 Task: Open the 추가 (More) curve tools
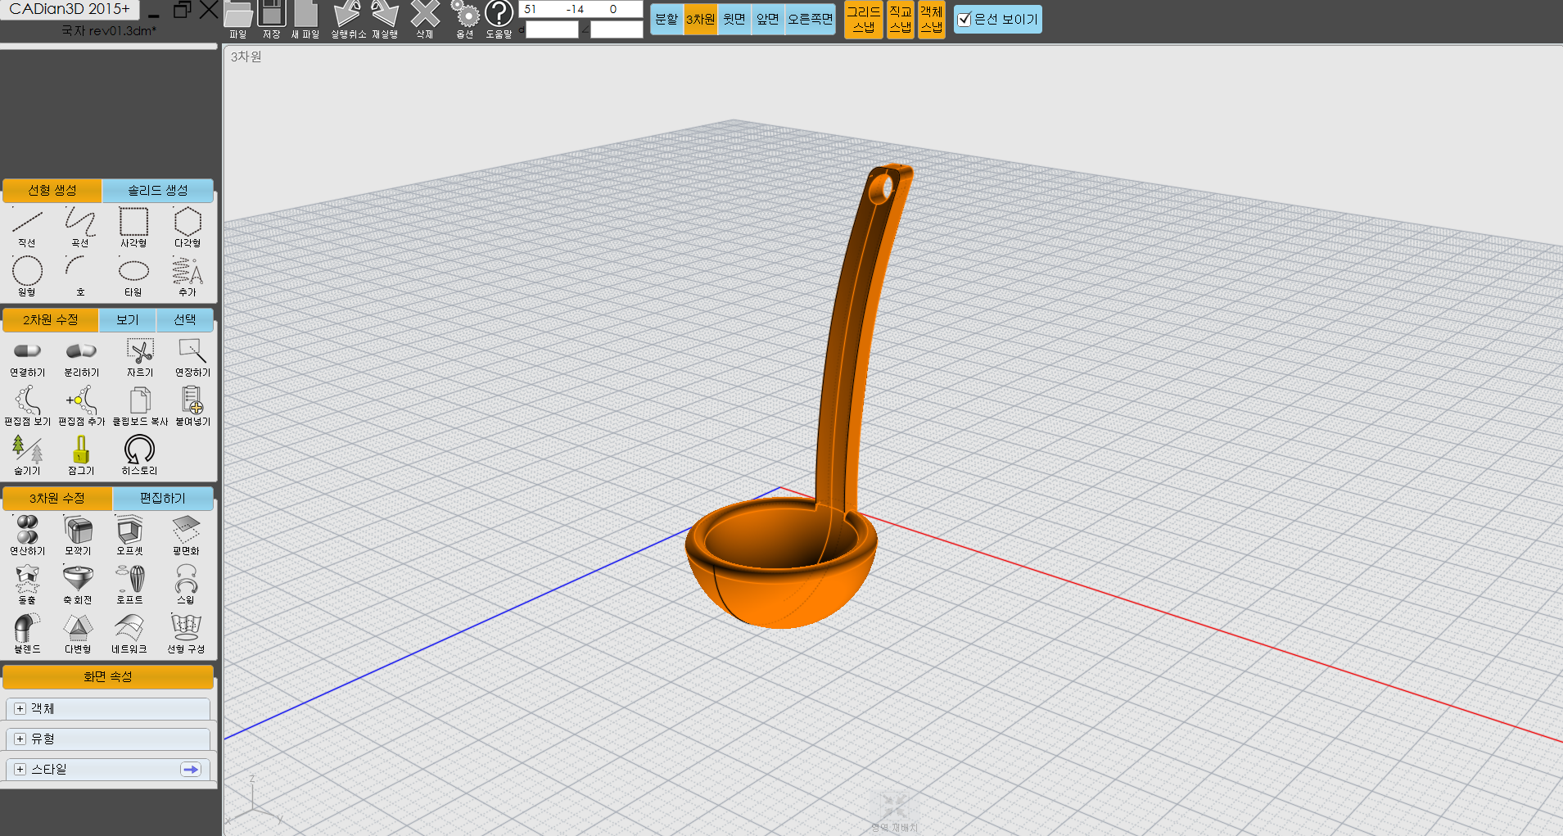tap(187, 271)
